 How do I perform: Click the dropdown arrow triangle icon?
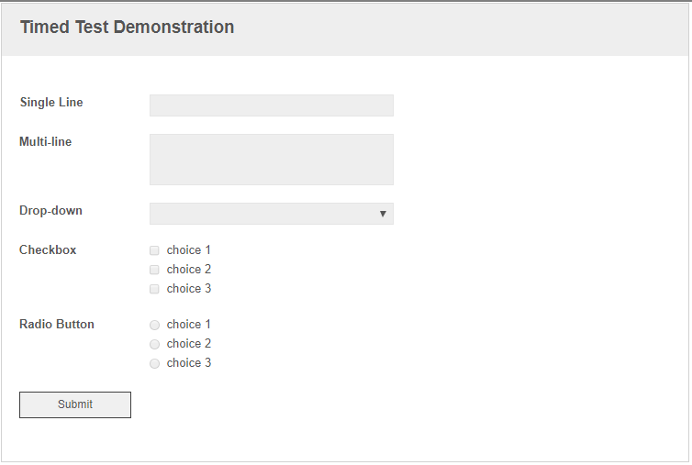click(383, 214)
